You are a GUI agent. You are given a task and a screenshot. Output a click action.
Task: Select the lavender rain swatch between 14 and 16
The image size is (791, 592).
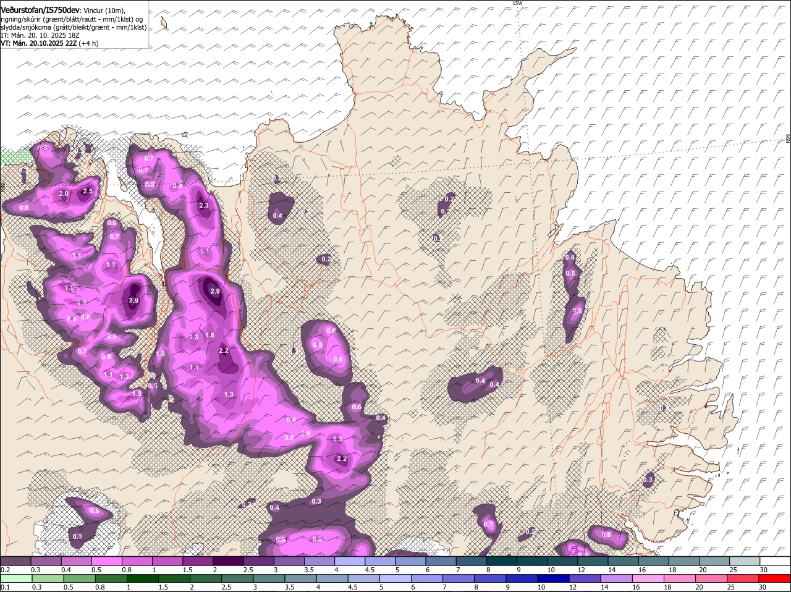[x=618, y=578]
